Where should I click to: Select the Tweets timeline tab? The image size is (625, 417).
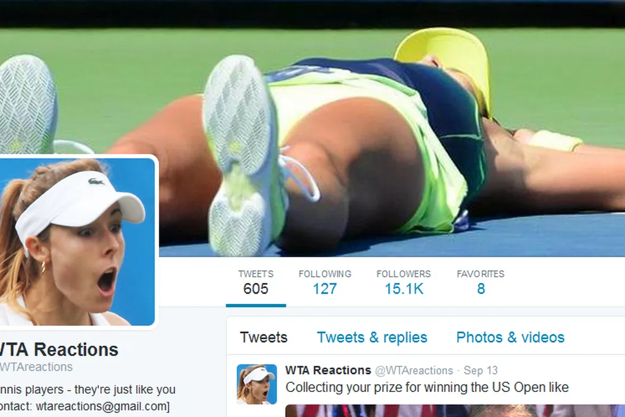(x=264, y=337)
